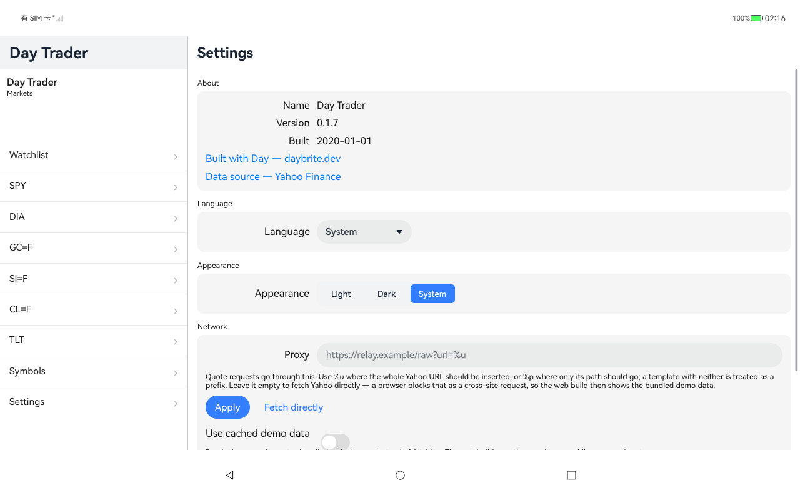Open TLT in the sidebar
The image size is (800, 500).
[x=94, y=341]
